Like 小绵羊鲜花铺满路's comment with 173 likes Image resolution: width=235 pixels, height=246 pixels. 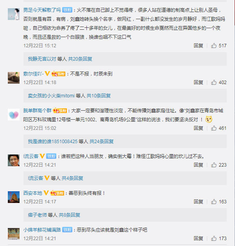click(x=213, y=239)
